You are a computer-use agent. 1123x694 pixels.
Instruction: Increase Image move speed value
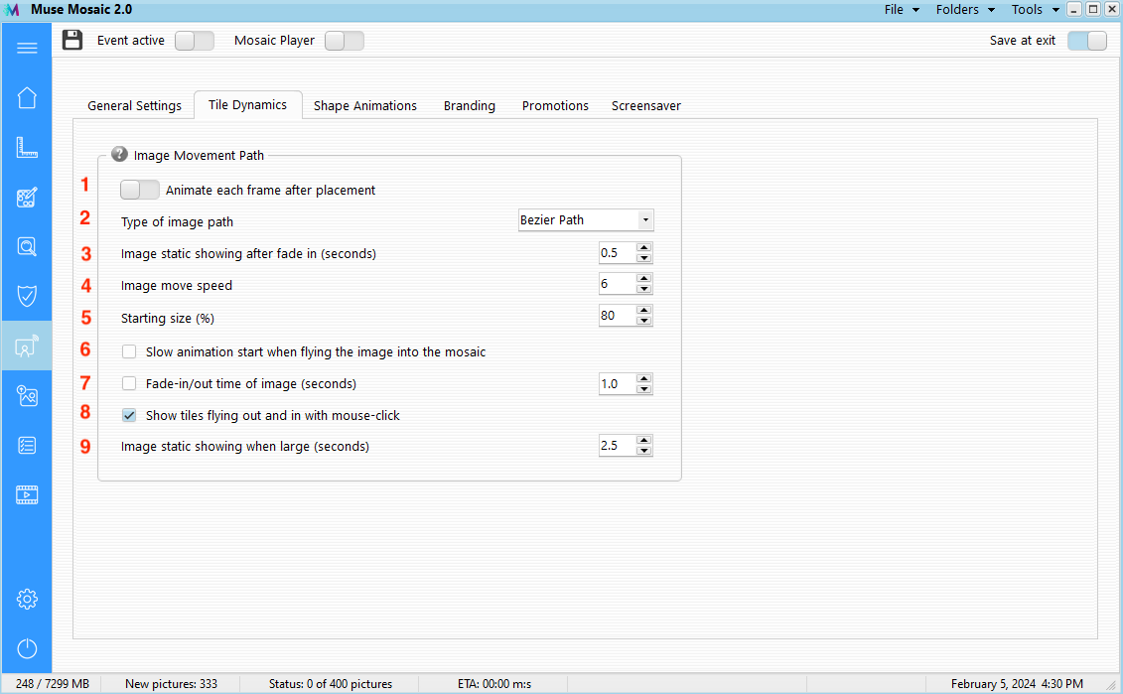pyautogui.click(x=643, y=279)
